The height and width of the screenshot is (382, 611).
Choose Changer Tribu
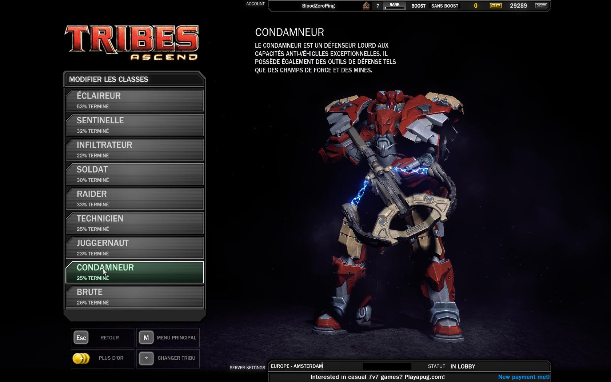[x=176, y=358]
